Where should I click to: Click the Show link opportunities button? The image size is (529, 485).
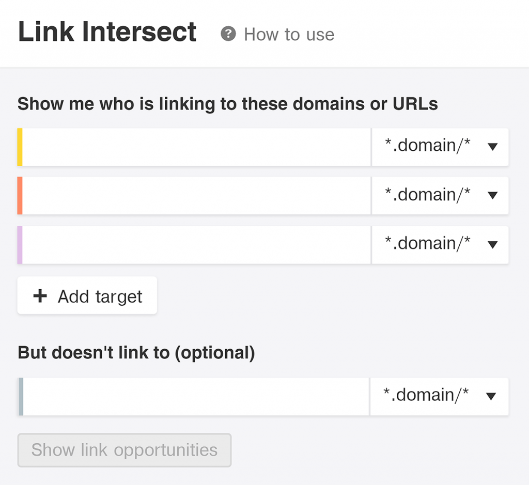[x=125, y=450]
